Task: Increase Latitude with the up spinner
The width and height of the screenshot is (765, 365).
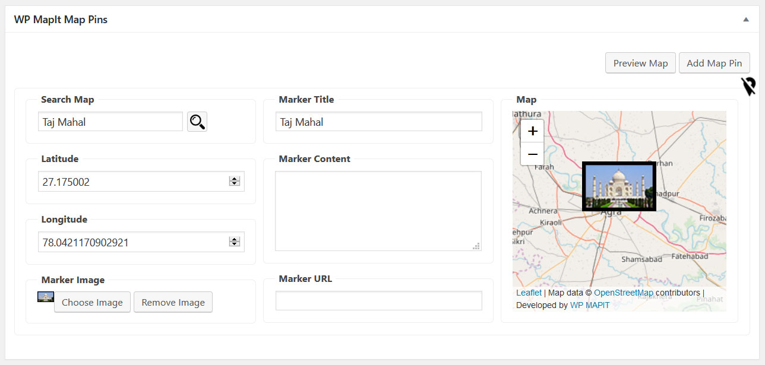Action: [x=235, y=179]
